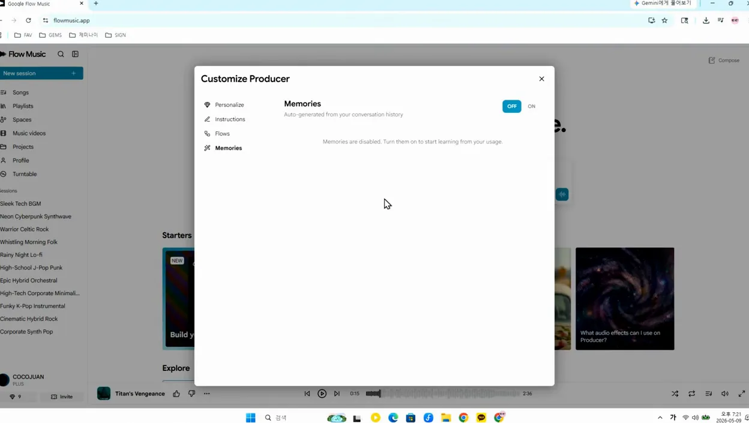The width and height of the screenshot is (749, 423).
Task: Bookmark this page with star icon
Action: pyautogui.click(x=664, y=20)
